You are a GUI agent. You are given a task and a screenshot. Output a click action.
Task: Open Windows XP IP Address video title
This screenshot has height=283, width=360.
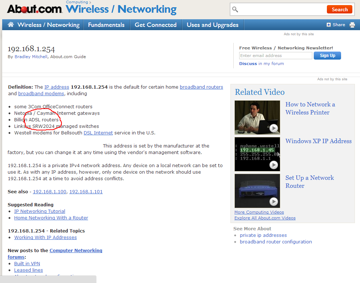click(319, 141)
